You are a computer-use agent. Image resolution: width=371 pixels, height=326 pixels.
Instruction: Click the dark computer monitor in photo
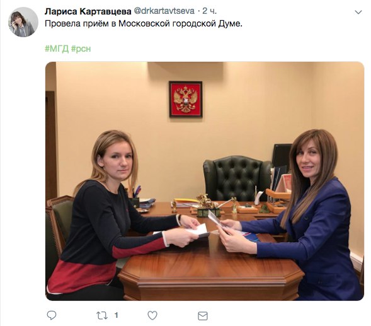(282, 156)
